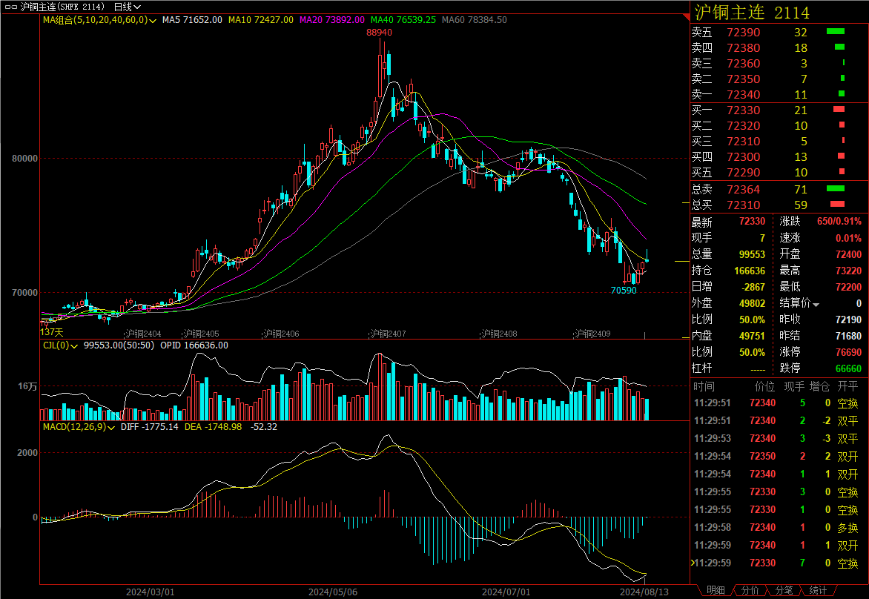The height and width of the screenshot is (599, 869).
Task: Select the 沪铜2407 contract marker
Action: point(388,334)
